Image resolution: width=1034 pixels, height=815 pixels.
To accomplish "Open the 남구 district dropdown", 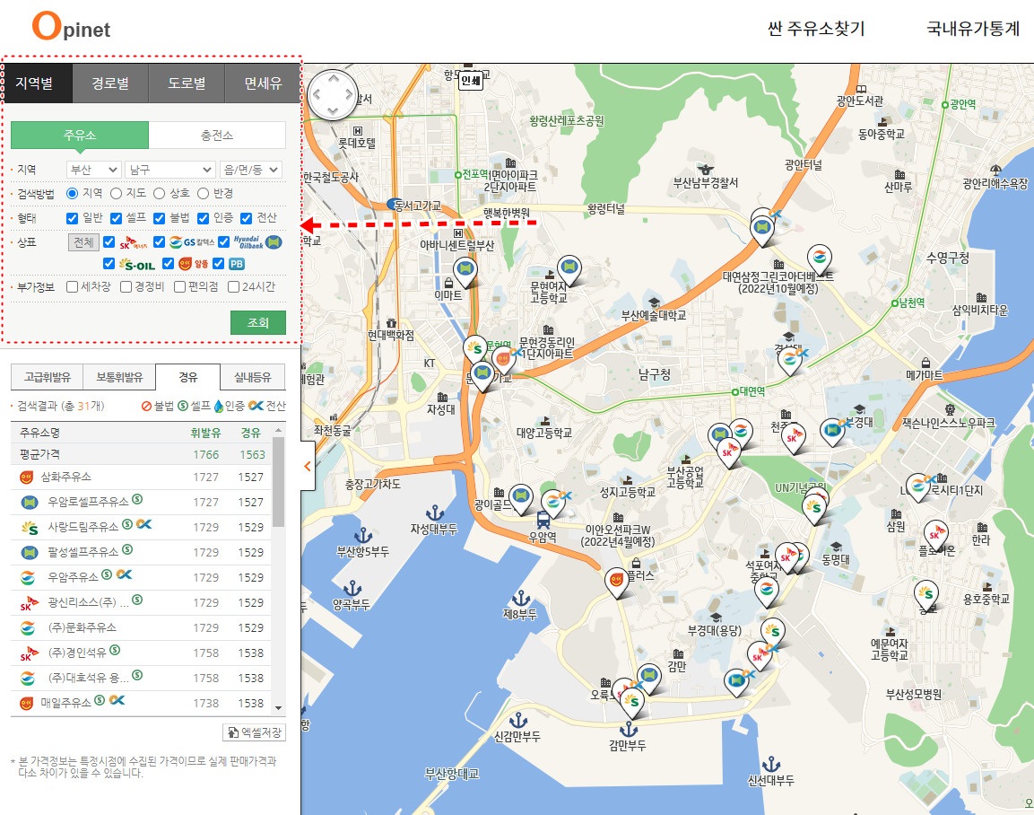I will point(170,170).
